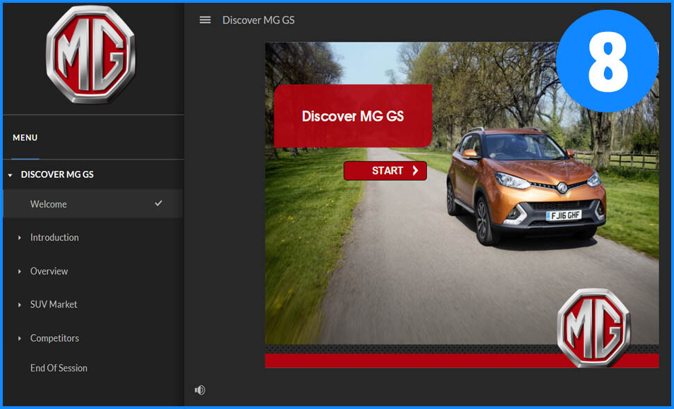Open the Competitors menu item
674x409 pixels.
click(55, 338)
